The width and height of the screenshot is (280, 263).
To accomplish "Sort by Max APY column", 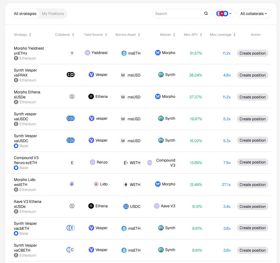I will pos(193,35).
